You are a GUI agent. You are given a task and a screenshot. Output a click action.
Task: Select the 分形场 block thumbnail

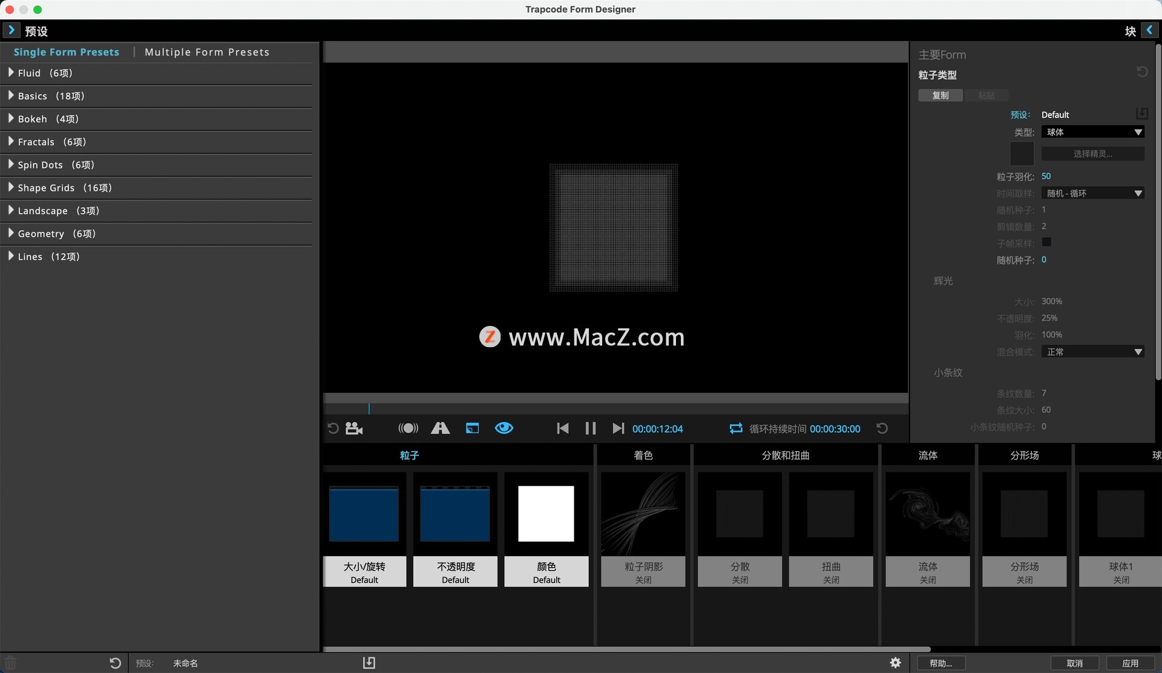point(1024,514)
